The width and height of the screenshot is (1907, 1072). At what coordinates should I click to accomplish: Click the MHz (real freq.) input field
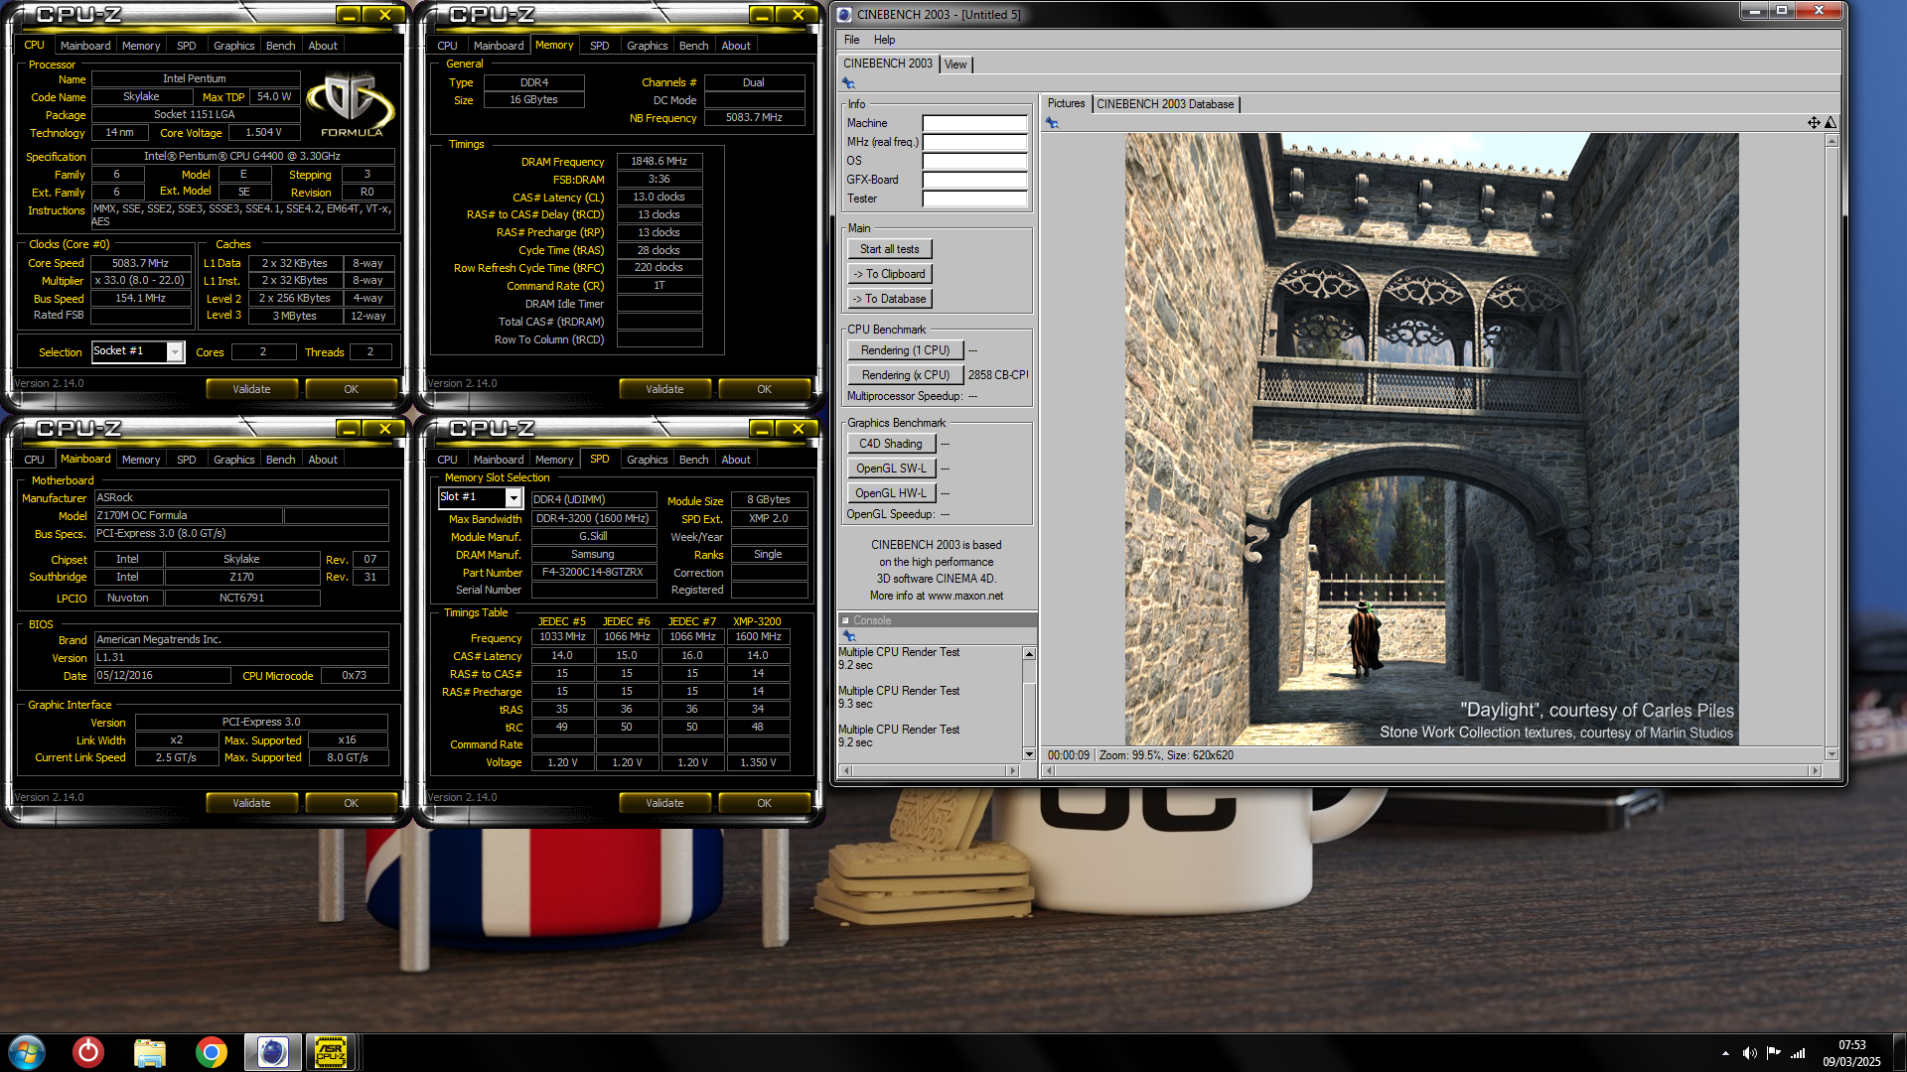click(974, 142)
